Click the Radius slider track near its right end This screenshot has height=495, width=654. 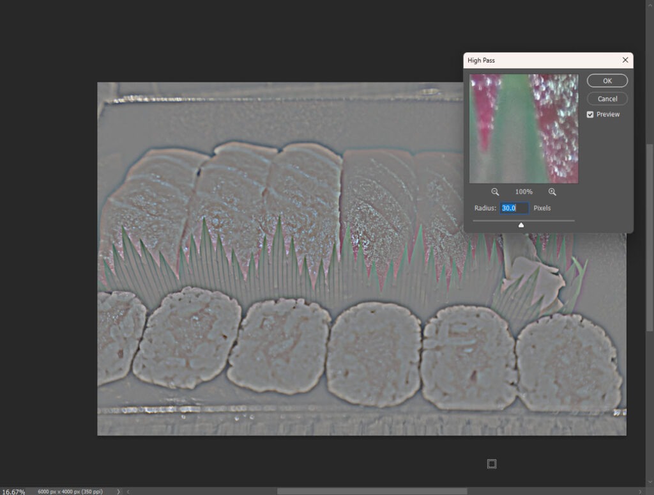568,221
